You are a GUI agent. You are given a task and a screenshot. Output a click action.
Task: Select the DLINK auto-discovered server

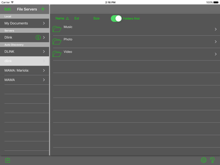pyautogui.click(x=24, y=51)
